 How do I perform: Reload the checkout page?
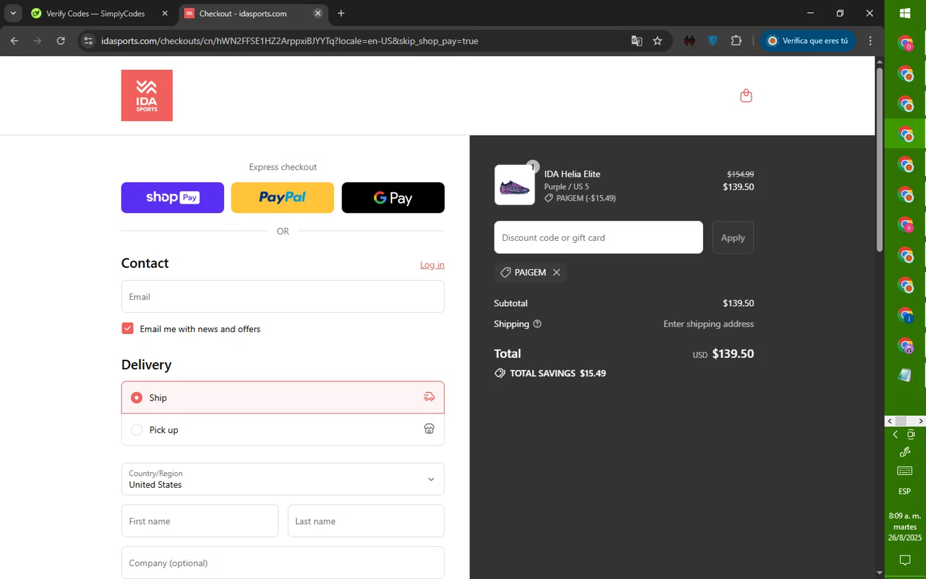pos(60,41)
